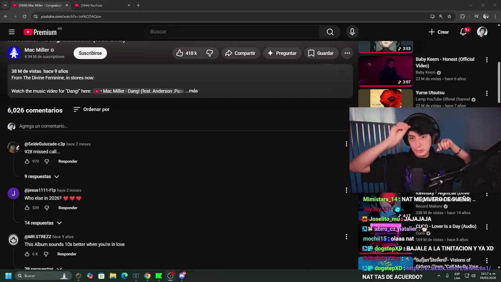This screenshot has width=501, height=282.
Task: Open Ordenar por sort dropdown
Action: click(x=92, y=110)
